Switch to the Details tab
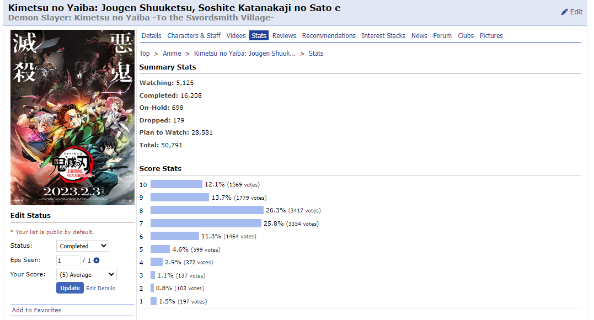Viewport: 594px width, 320px height. pyautogui.click(x=151, y=36)
